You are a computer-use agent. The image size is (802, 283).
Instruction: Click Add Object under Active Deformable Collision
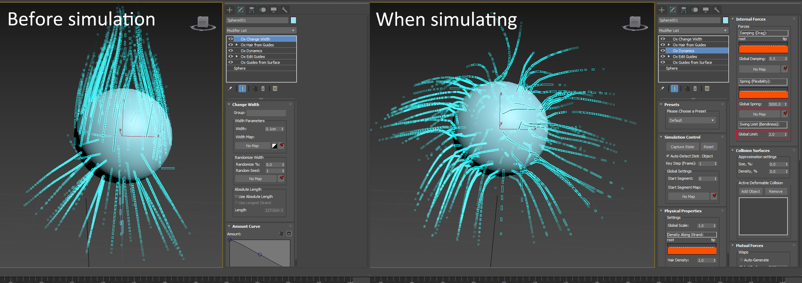750,191
